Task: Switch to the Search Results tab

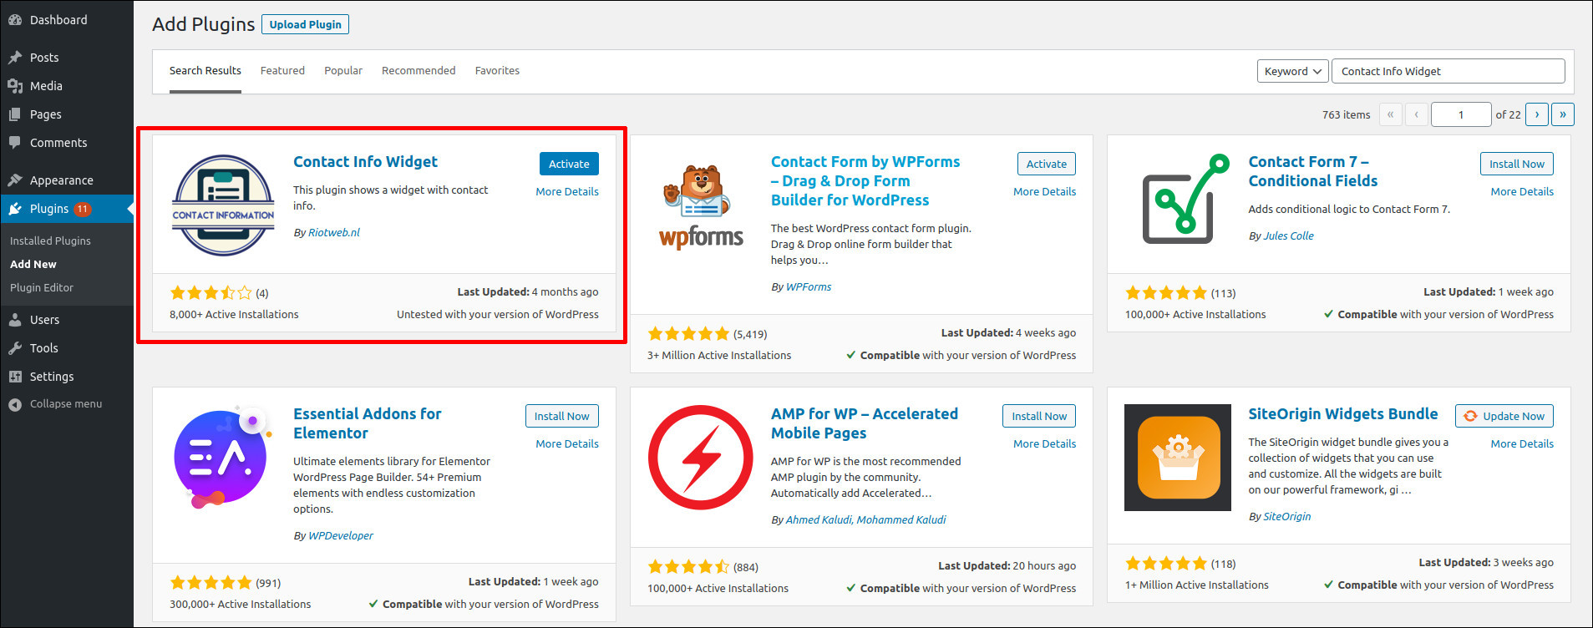Action: [205, 71]
